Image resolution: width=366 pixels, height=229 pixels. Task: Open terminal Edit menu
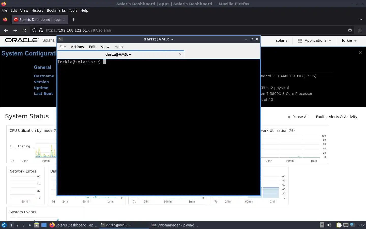(x=92, y=47)
